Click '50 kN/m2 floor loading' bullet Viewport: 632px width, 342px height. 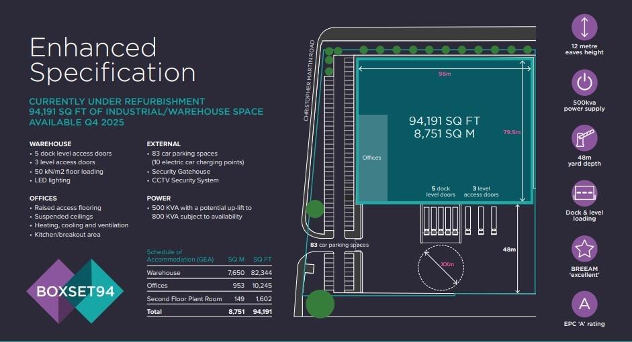coord(66,172)
